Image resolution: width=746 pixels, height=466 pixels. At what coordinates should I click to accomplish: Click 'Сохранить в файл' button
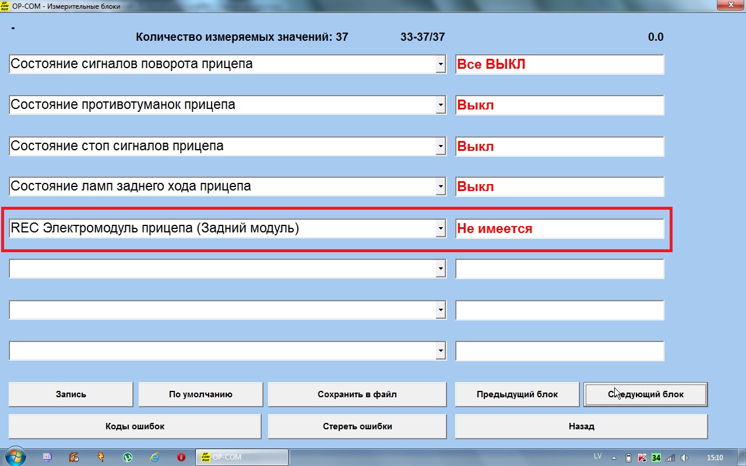[357, 394]
